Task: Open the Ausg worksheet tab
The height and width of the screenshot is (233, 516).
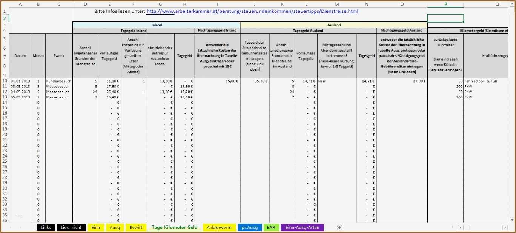Action: coord(115,227)
